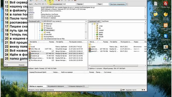Open TeamViewer 8 desktop shortcut
The width and height of the screenshot is (172, 97).
click(166, 37)
